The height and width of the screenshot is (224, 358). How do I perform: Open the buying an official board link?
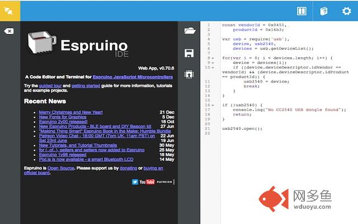coord(153,168)
